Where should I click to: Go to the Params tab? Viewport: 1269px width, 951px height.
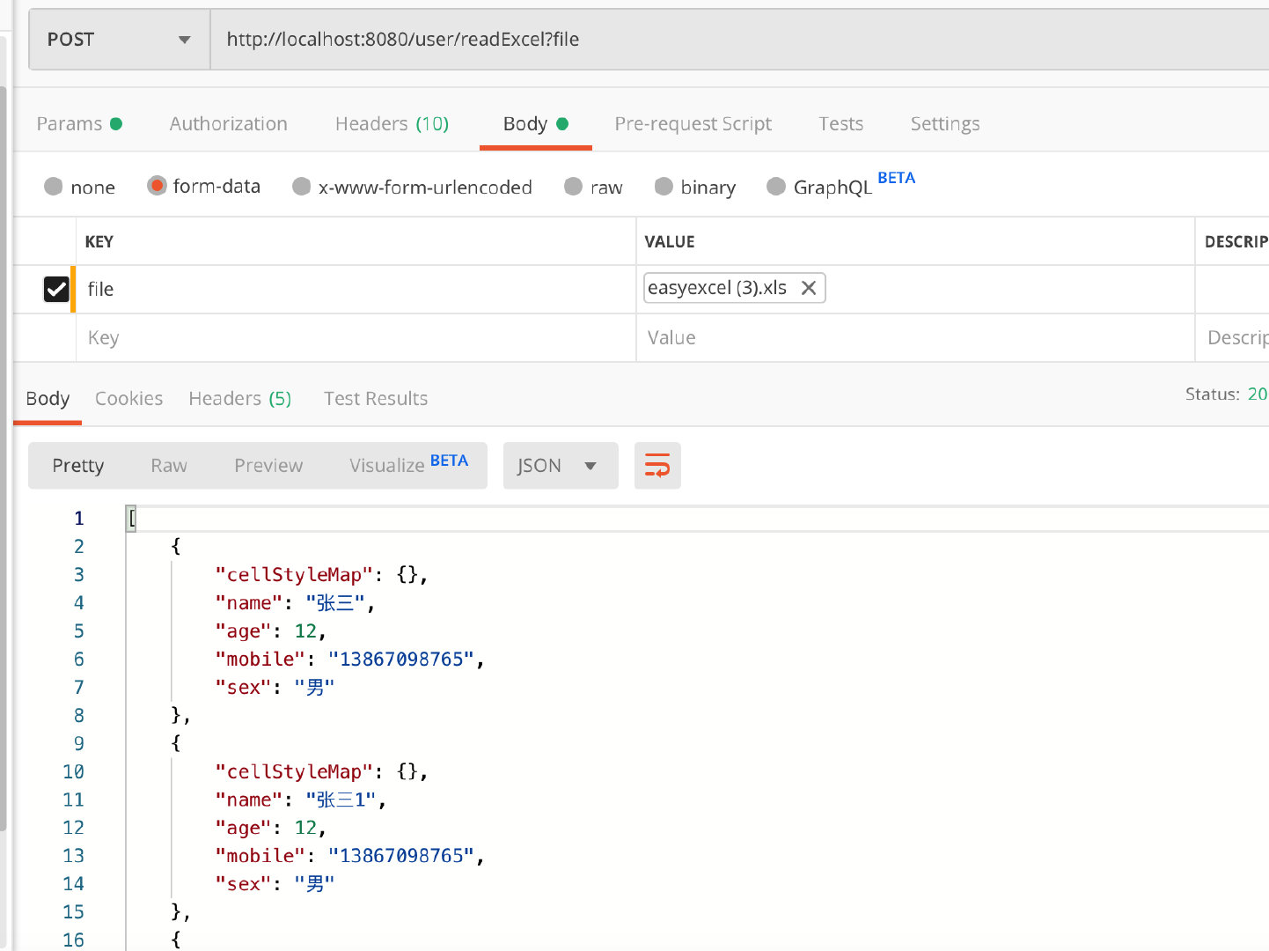[70, 124]
